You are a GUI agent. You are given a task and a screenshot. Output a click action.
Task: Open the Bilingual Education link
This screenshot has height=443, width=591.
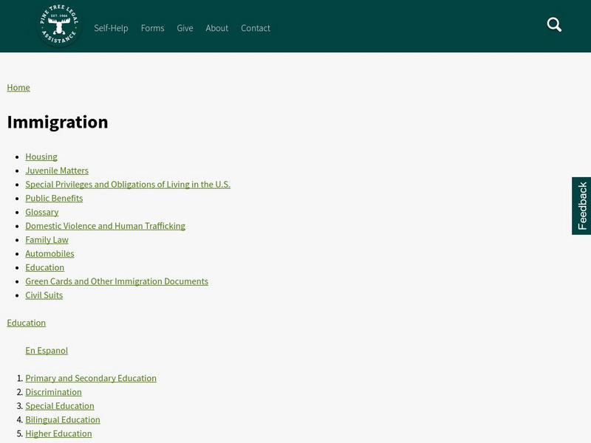63,420
